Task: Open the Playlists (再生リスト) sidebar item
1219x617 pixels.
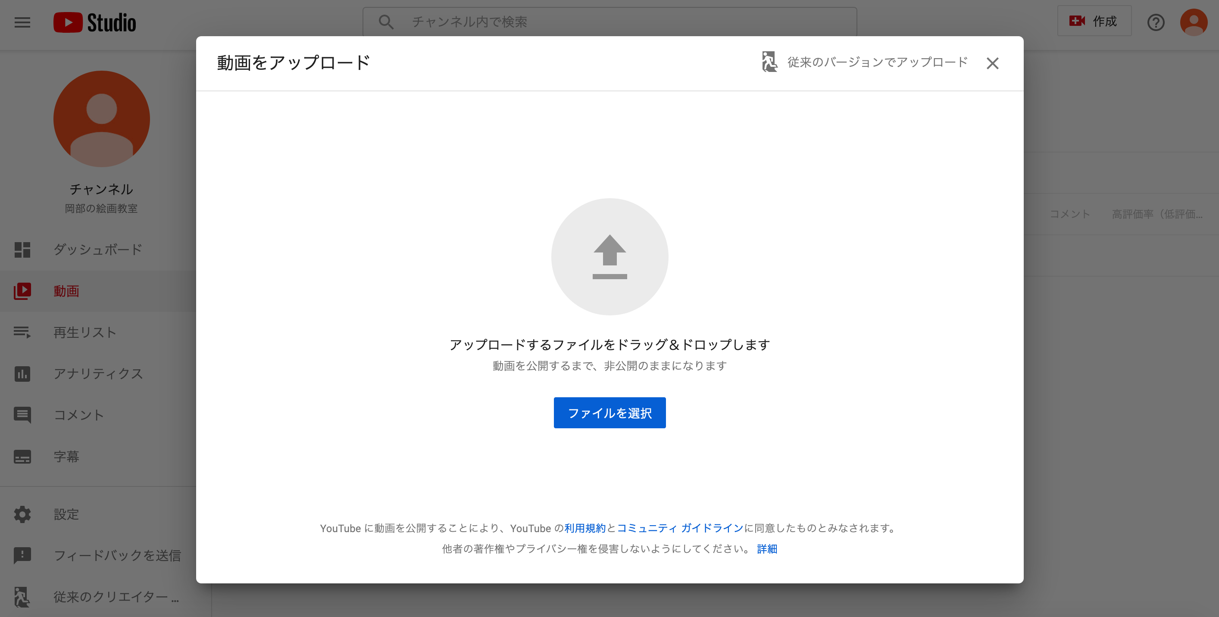Action: coord(85,332)
